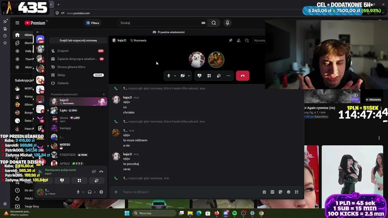Image resolution: width=388 pixels, height=218 pixels.
Task: Open 'Żądania dotyczące wiadomości' requests
Action: [x=78, y=59]
